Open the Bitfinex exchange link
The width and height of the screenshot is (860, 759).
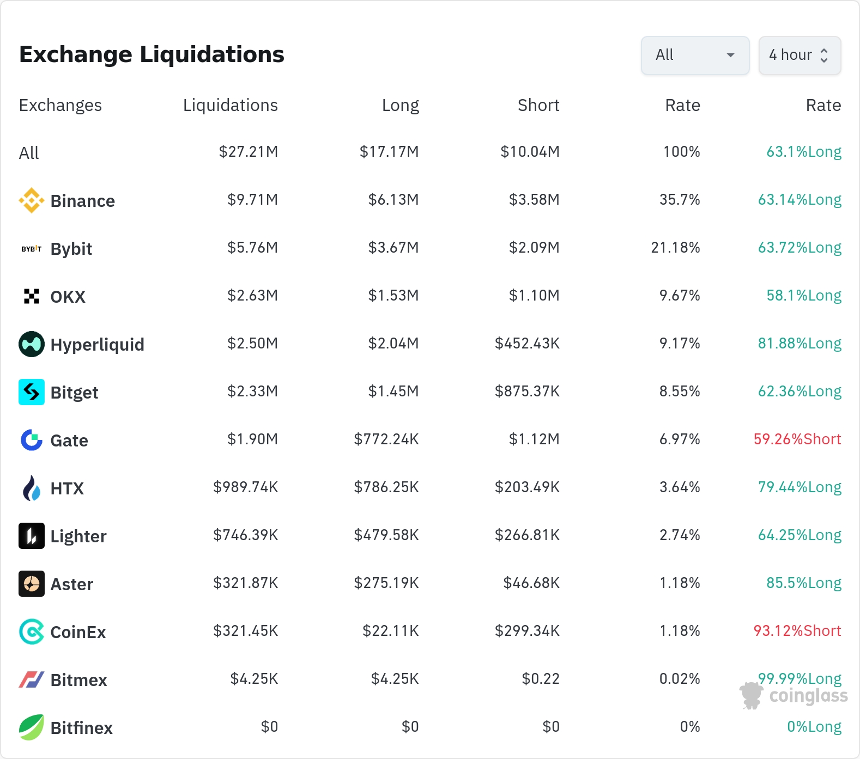coord(81,728)
